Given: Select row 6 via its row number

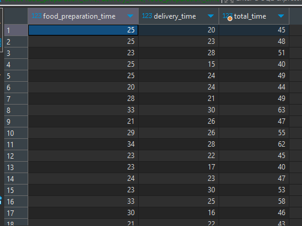Looking at the screenshot, I should point(16,87).
